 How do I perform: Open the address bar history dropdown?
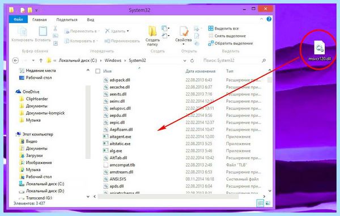pos(185,61)
